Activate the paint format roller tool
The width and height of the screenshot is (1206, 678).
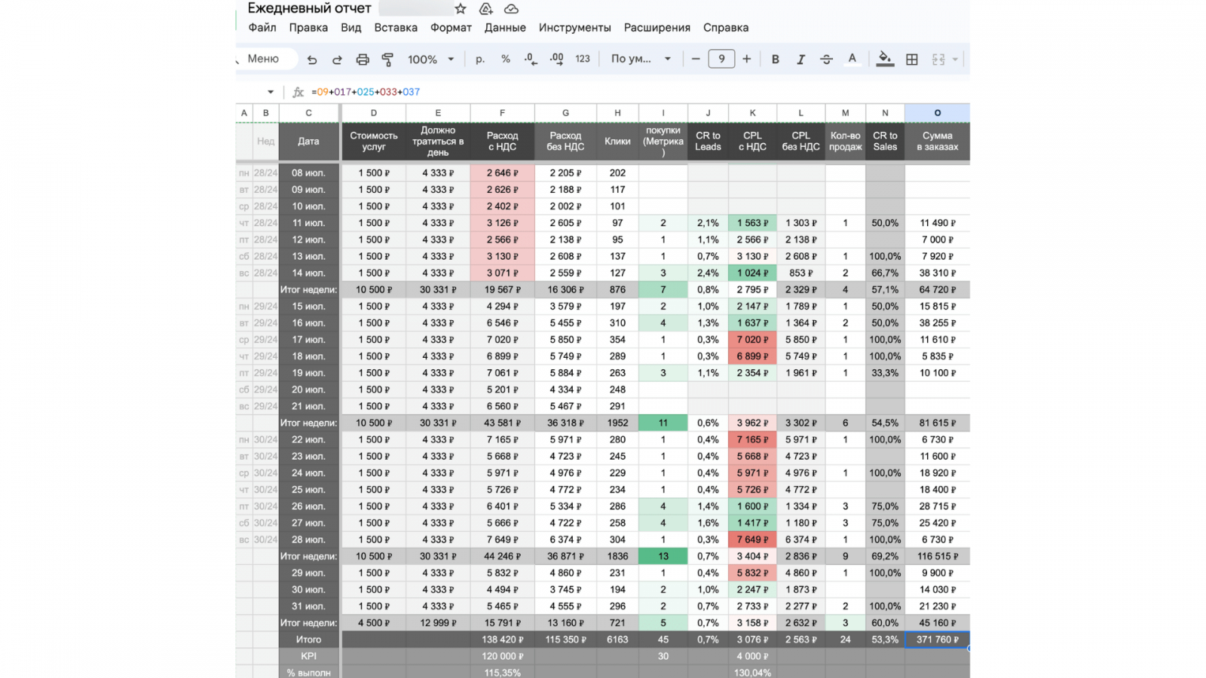(x=387, y=60)
